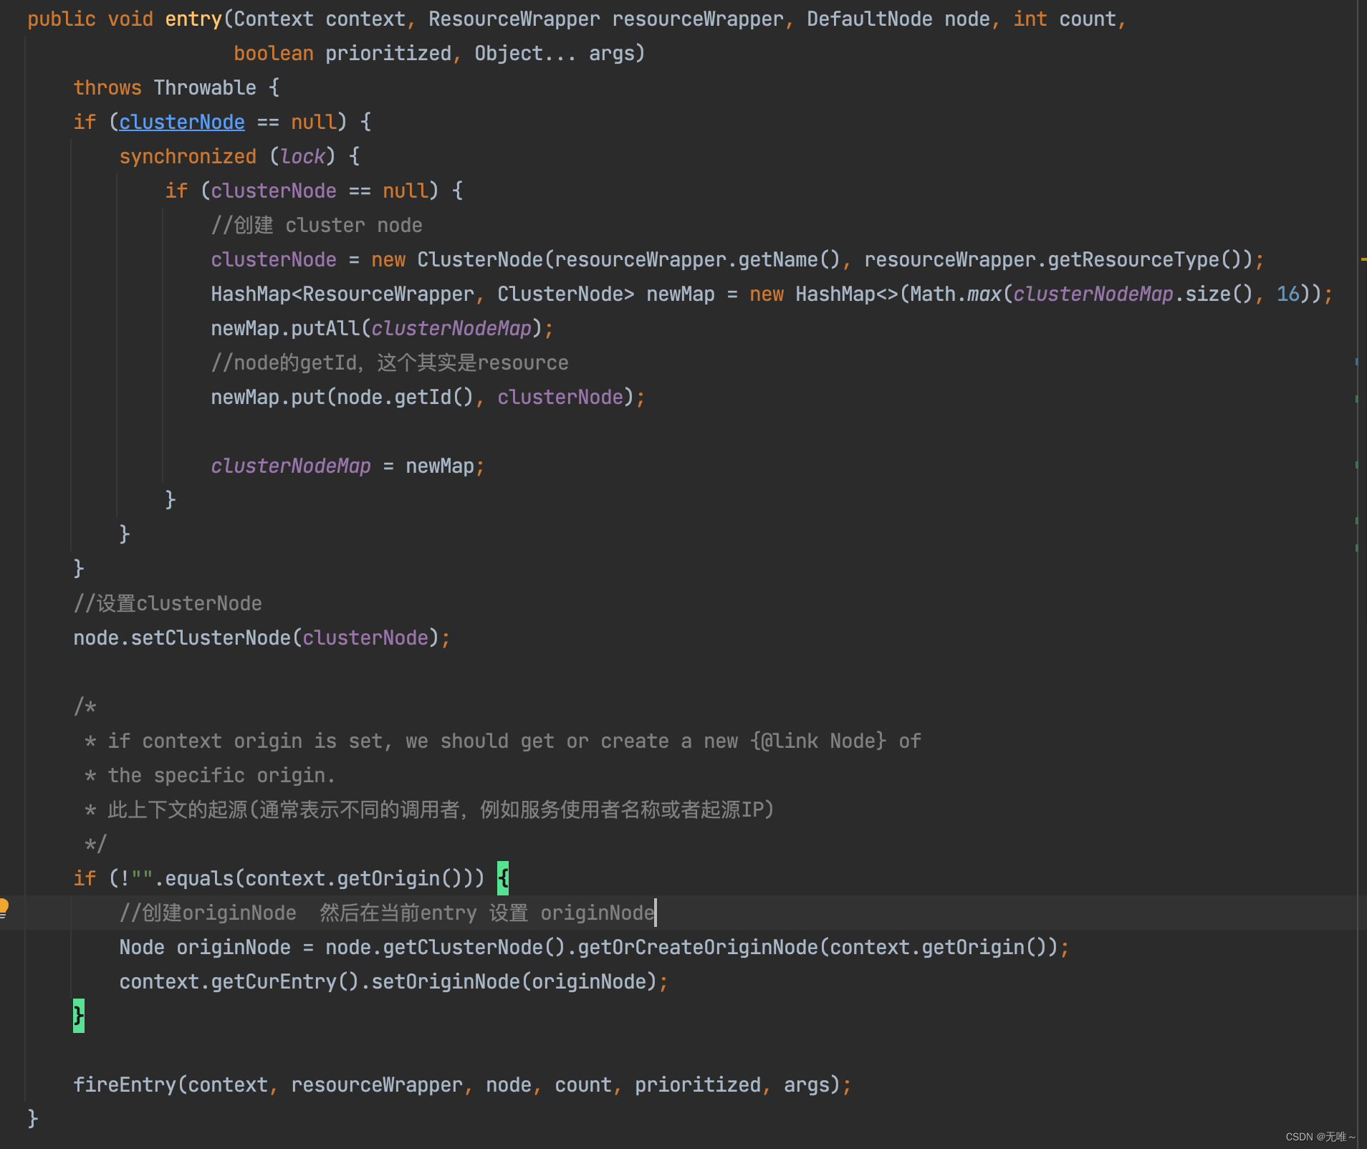Click the number 16 in HashMap constructor
Viewport: 1367px width, 1149px height.
[x=1288, y=294]
